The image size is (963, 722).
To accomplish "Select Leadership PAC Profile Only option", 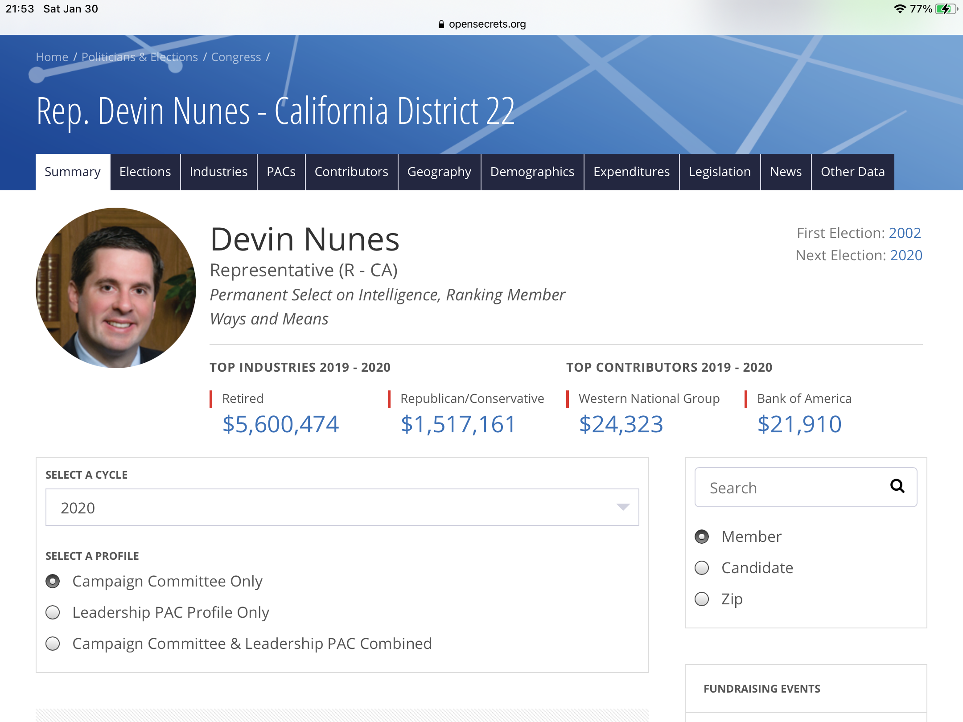I will point(53,612).
